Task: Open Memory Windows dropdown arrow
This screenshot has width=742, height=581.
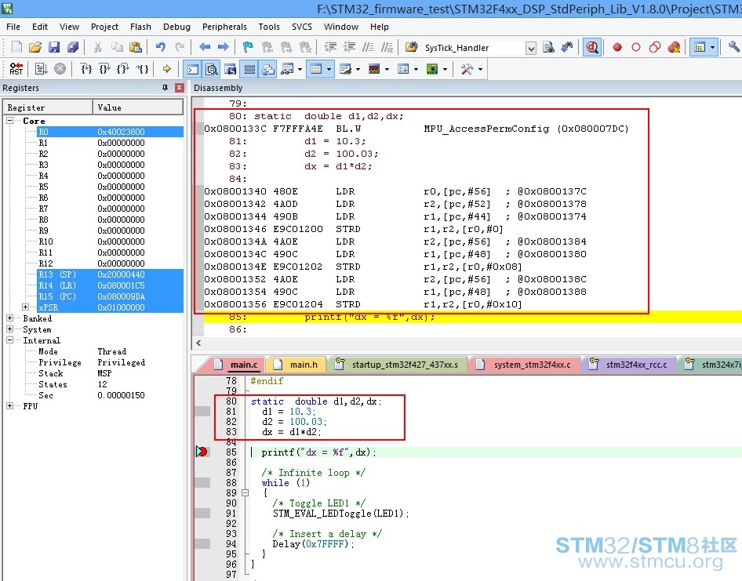Action: point(329,70)
